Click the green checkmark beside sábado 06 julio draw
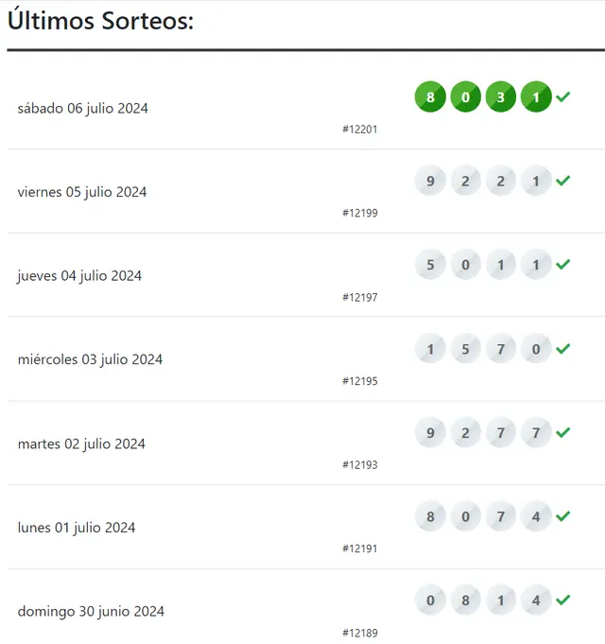The height and width of the screenshot is (644, 605). pos(563,96)
